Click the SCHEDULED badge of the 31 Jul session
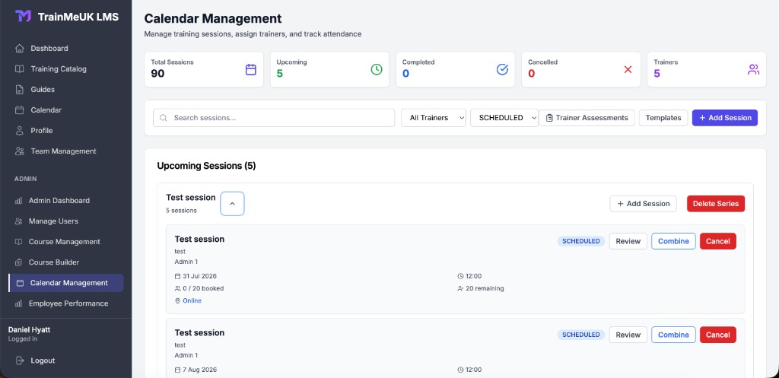The height and width of the screenshot is (378, 779). pyautogui.click(x=580, y=241)
